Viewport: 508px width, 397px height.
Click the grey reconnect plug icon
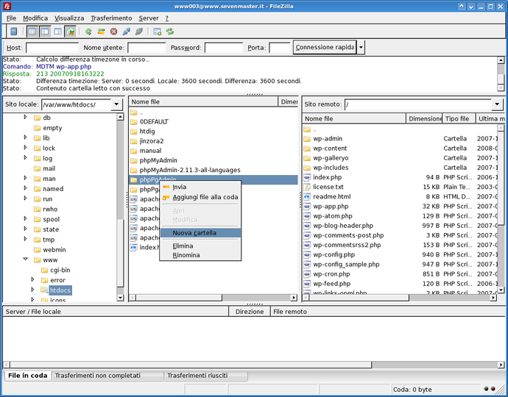coord(139,32)
